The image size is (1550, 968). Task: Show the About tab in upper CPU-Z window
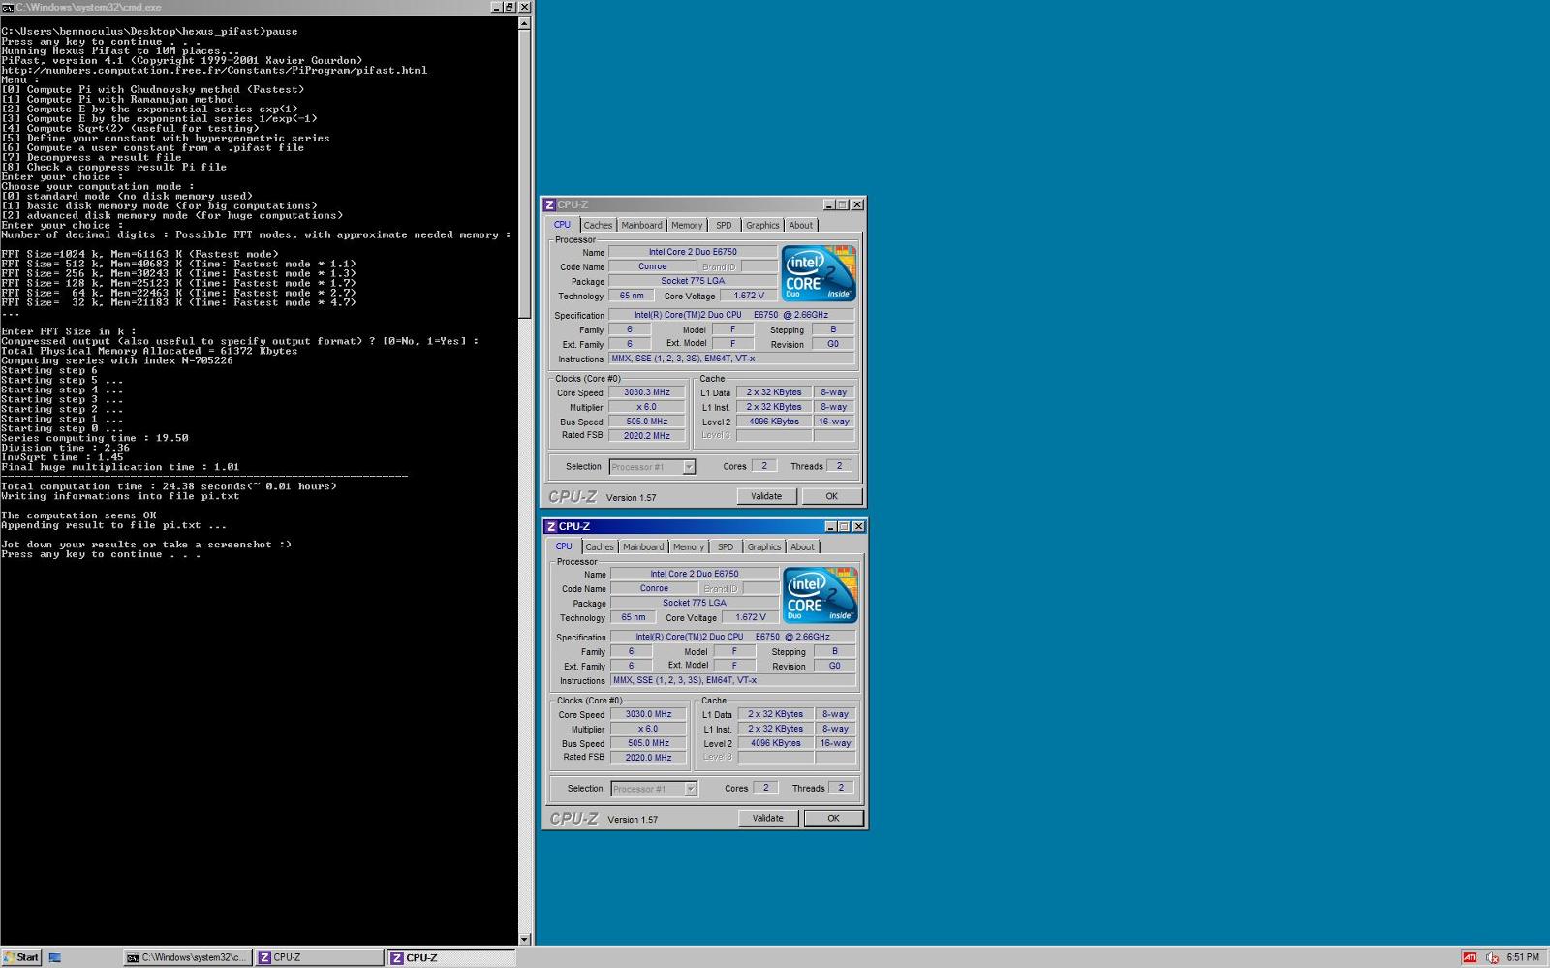(x=801, y=225)
